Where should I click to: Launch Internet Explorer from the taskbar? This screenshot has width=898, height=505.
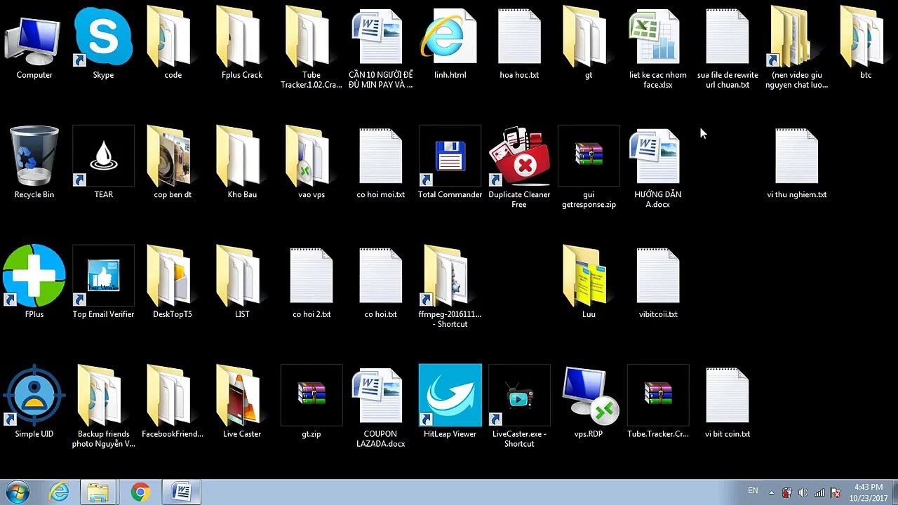click(59, 492)
